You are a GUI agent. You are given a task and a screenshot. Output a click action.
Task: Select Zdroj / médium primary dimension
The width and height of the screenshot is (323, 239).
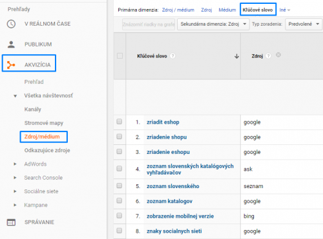(x=178, y=10)
